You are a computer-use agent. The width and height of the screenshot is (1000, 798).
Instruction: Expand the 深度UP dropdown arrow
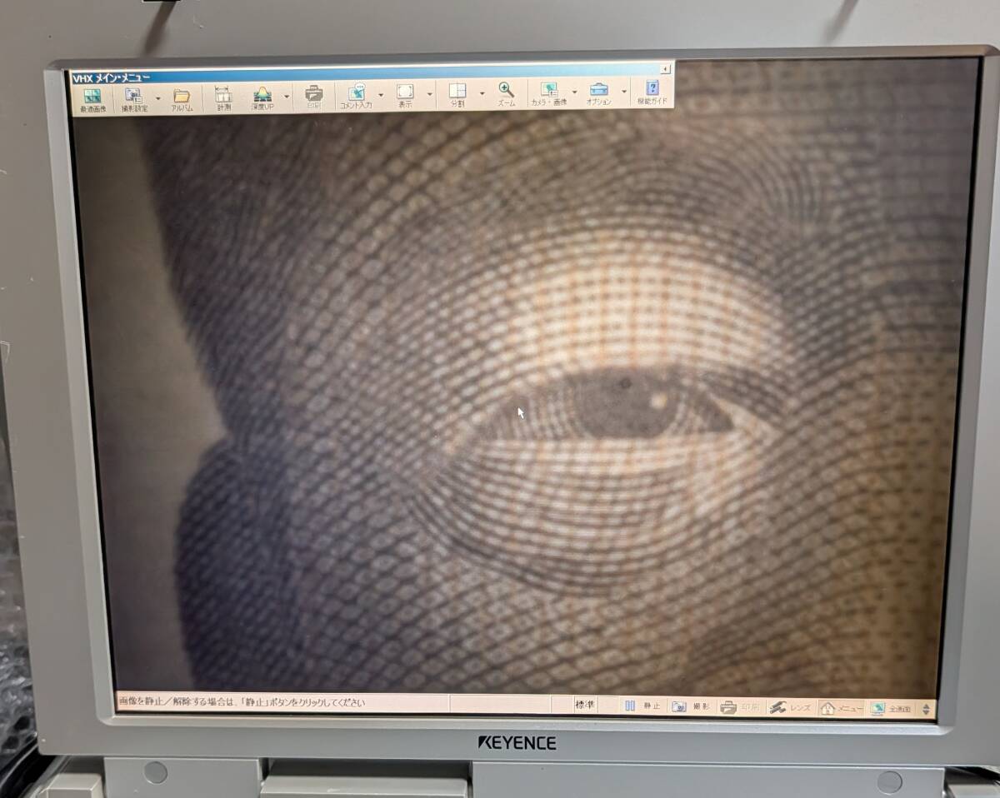click(x=287, y=96)
